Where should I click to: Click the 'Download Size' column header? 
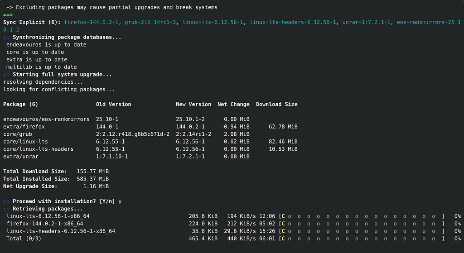[276, 104]
